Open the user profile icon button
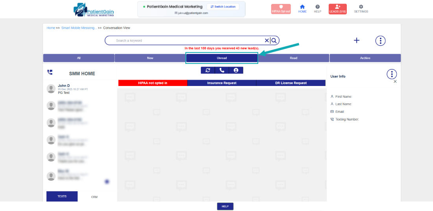Screen dimensions: 433x211 point(236,70)
